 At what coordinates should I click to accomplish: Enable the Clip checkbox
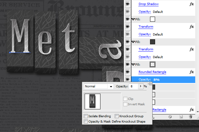[x=125, y=99]
